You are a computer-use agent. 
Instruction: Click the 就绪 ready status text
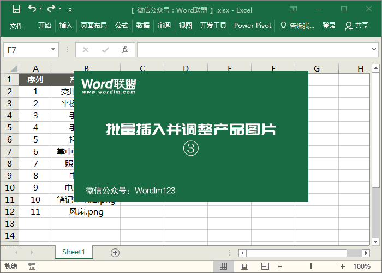coord(11,266)
